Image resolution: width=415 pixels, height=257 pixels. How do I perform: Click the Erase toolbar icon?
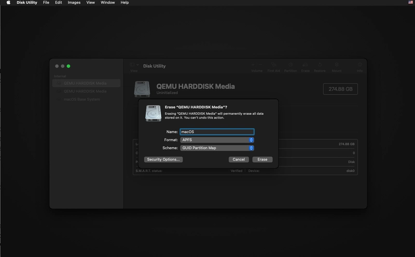tap(305, 65)
